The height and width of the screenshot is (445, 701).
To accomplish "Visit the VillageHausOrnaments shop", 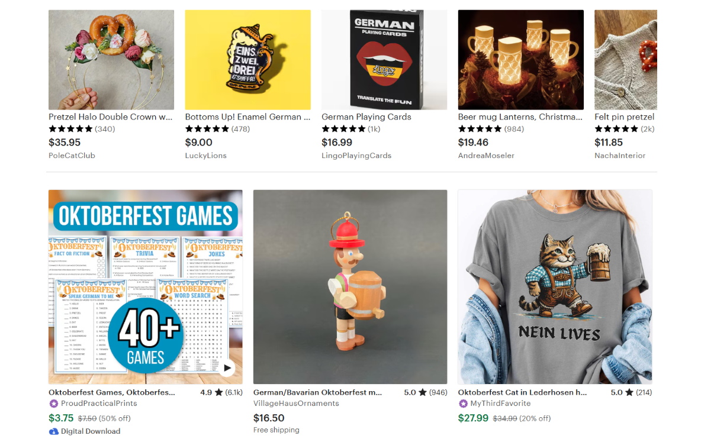I will point(296,404).
